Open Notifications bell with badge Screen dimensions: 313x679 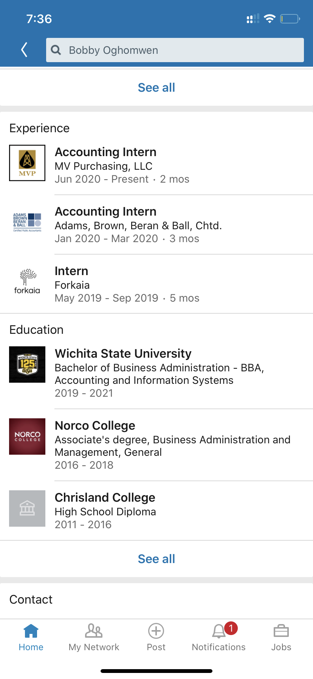click(x=219, y=637)
